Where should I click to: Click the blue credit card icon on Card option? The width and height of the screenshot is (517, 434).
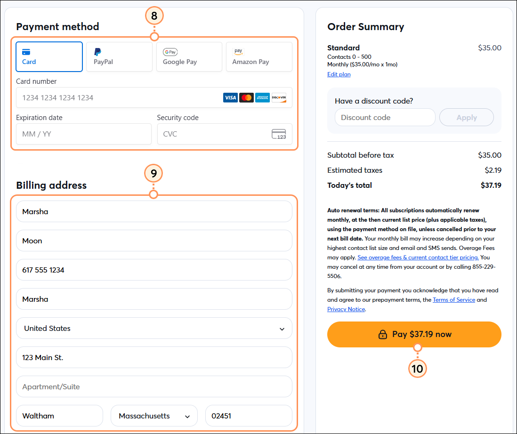26,51
